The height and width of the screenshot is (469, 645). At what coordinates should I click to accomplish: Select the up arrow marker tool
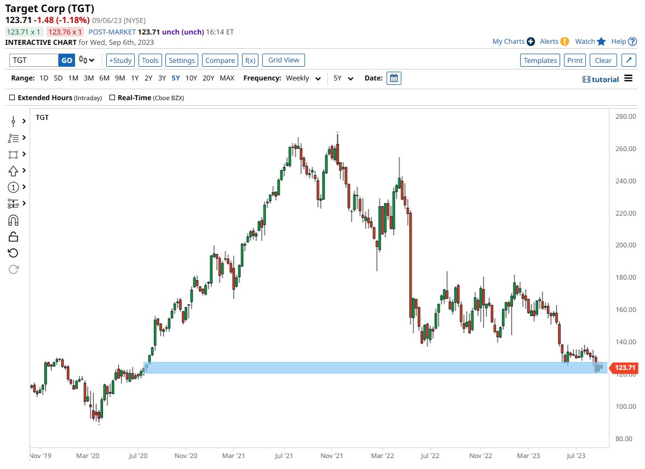click(x=13, y=171)
